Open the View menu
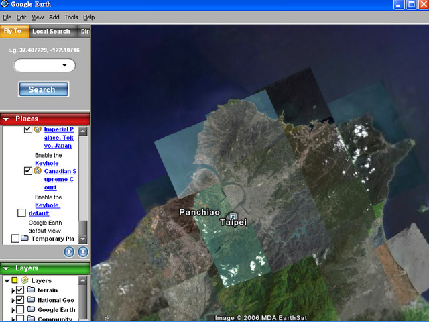 point(38,17)
